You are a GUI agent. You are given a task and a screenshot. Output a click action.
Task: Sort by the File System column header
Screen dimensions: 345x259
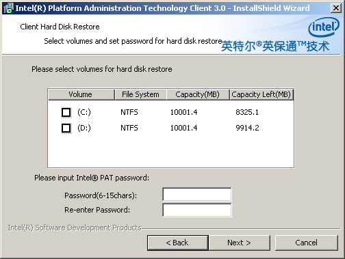click(140, 94)
